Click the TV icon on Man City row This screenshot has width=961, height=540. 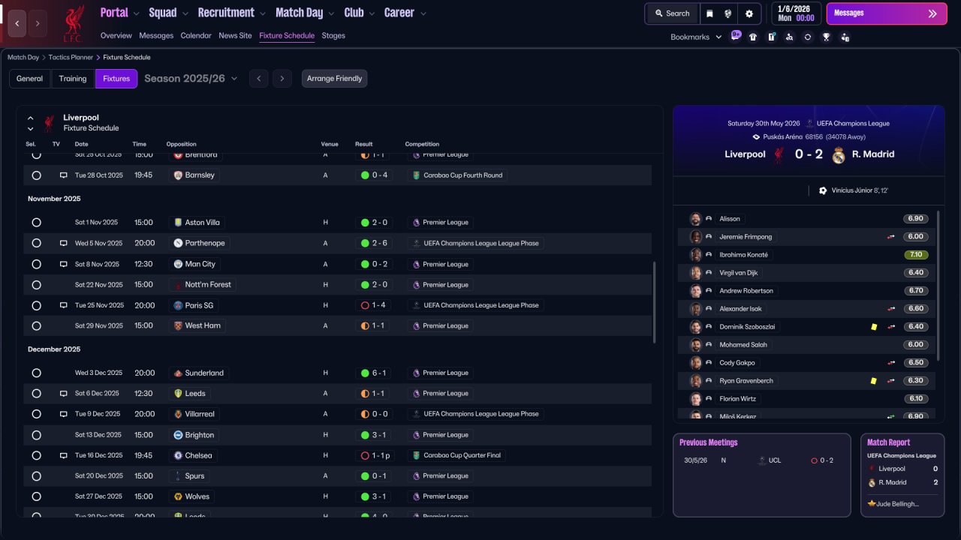click(x=64, y=265)
